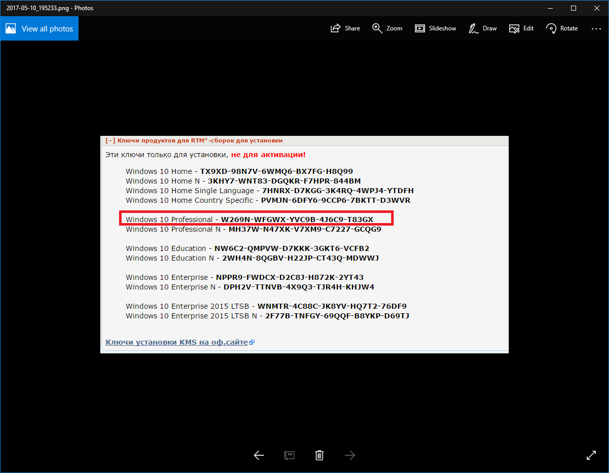Screen dimensions: 609x473
Task: Open the View all photos collection
Action: point(40,29)
